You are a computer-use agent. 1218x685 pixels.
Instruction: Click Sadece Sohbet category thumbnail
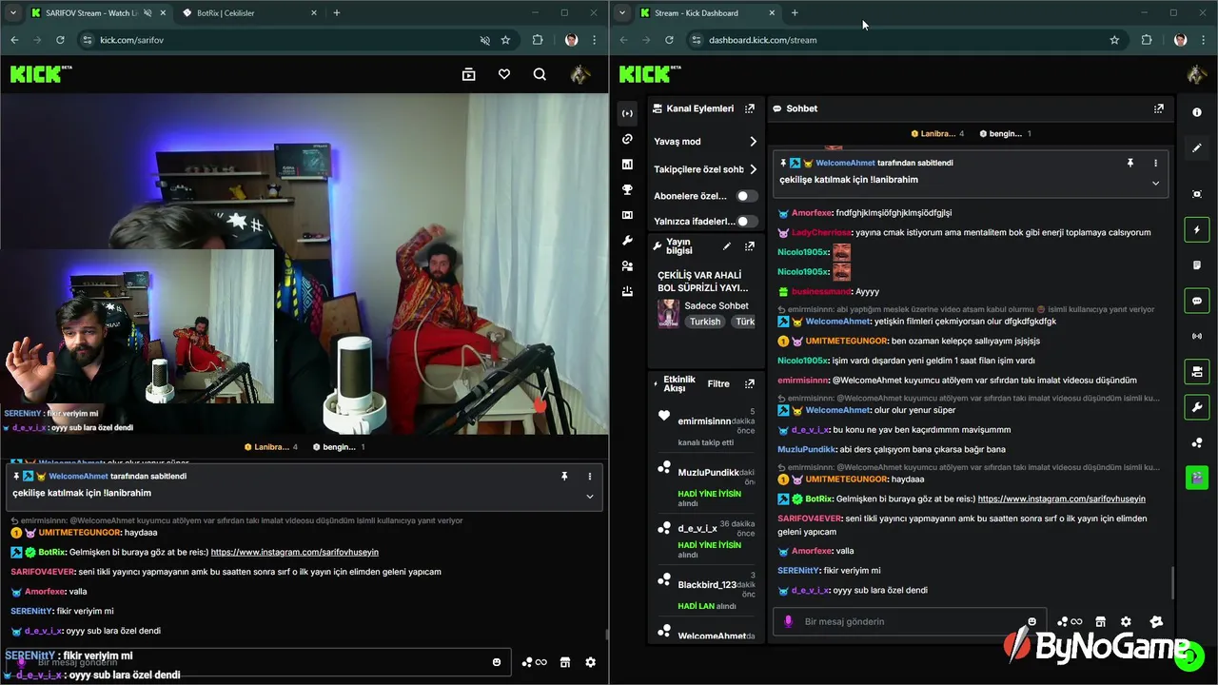[668, 314]
